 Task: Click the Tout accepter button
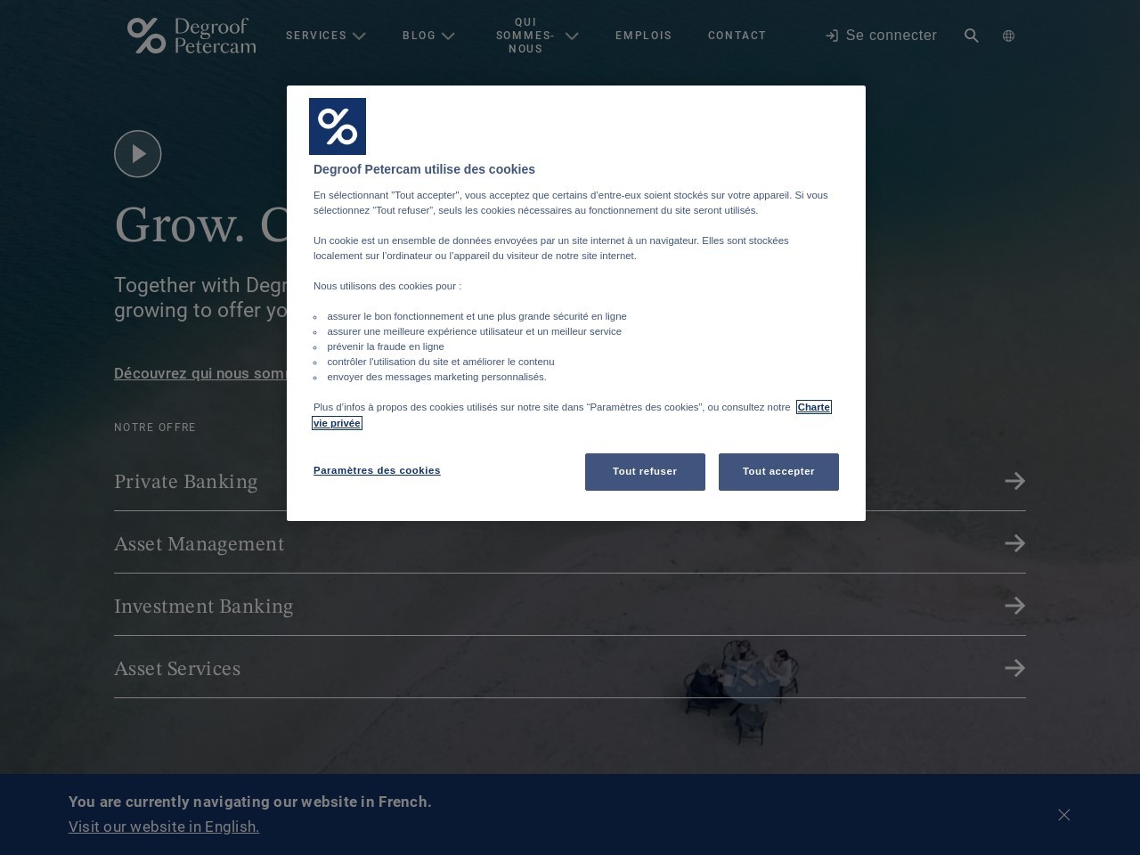(x=778, y=472)
